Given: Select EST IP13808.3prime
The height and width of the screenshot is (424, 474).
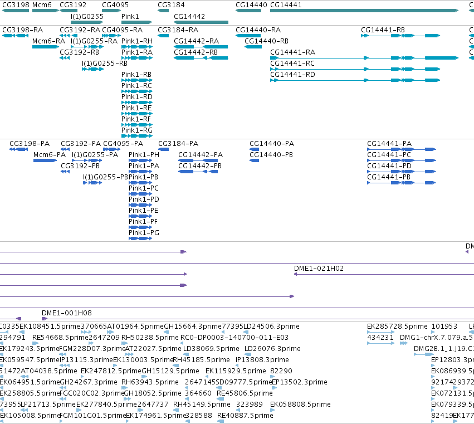Looking at the screenshot, I should click(262, 360).
